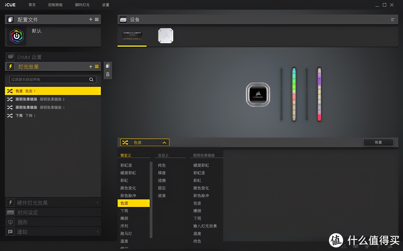
Task: Add a new lighting effect with plus
Action: click(x=91, y=67)
